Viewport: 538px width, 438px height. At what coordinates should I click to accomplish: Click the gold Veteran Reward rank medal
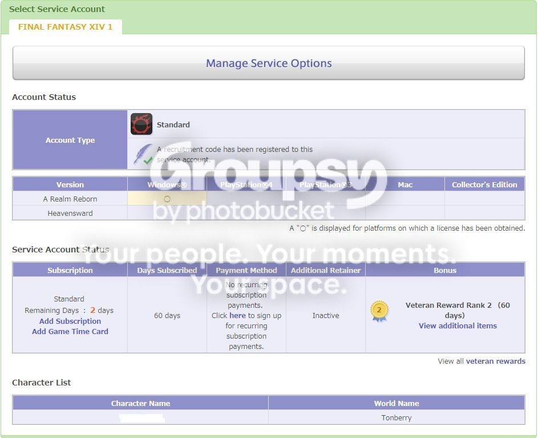379,311
